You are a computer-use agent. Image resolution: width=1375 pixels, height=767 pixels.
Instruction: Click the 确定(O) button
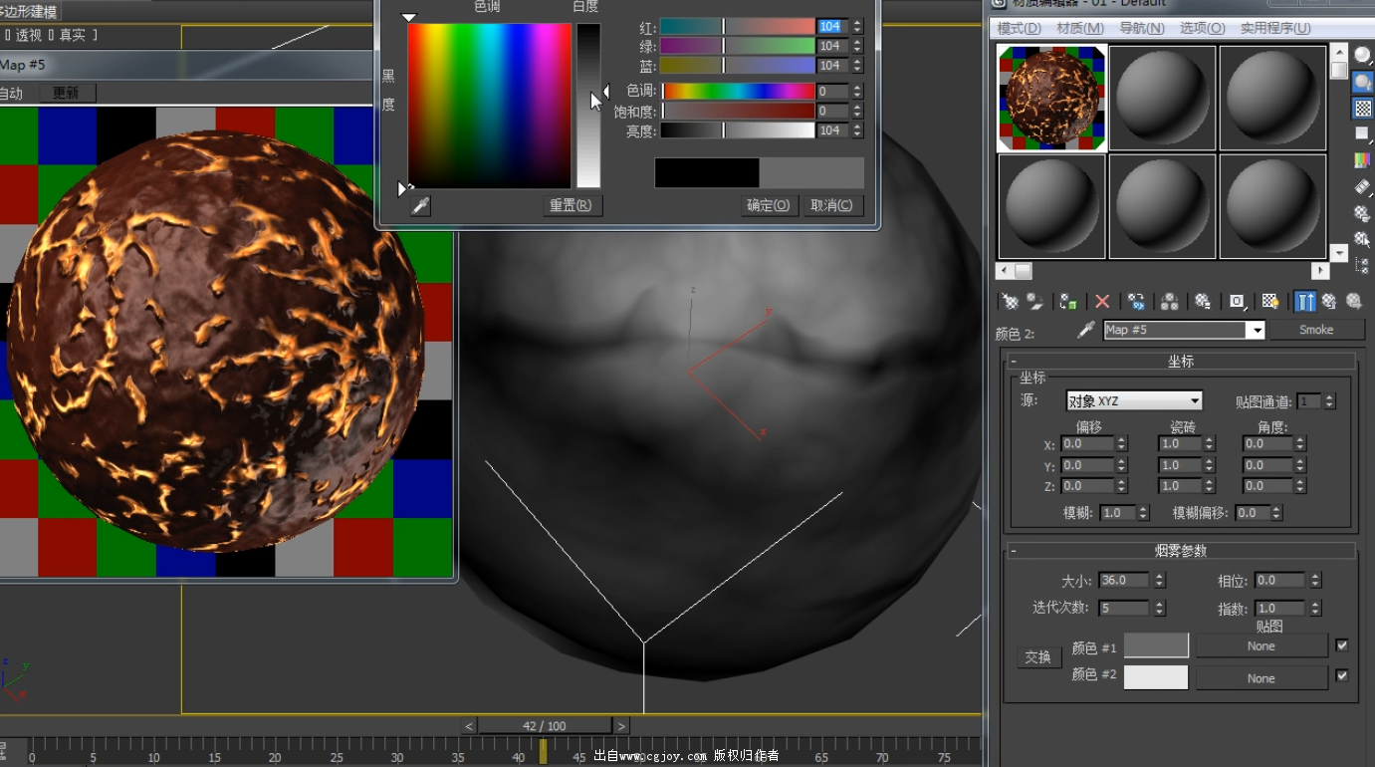(x=769, y=205)
